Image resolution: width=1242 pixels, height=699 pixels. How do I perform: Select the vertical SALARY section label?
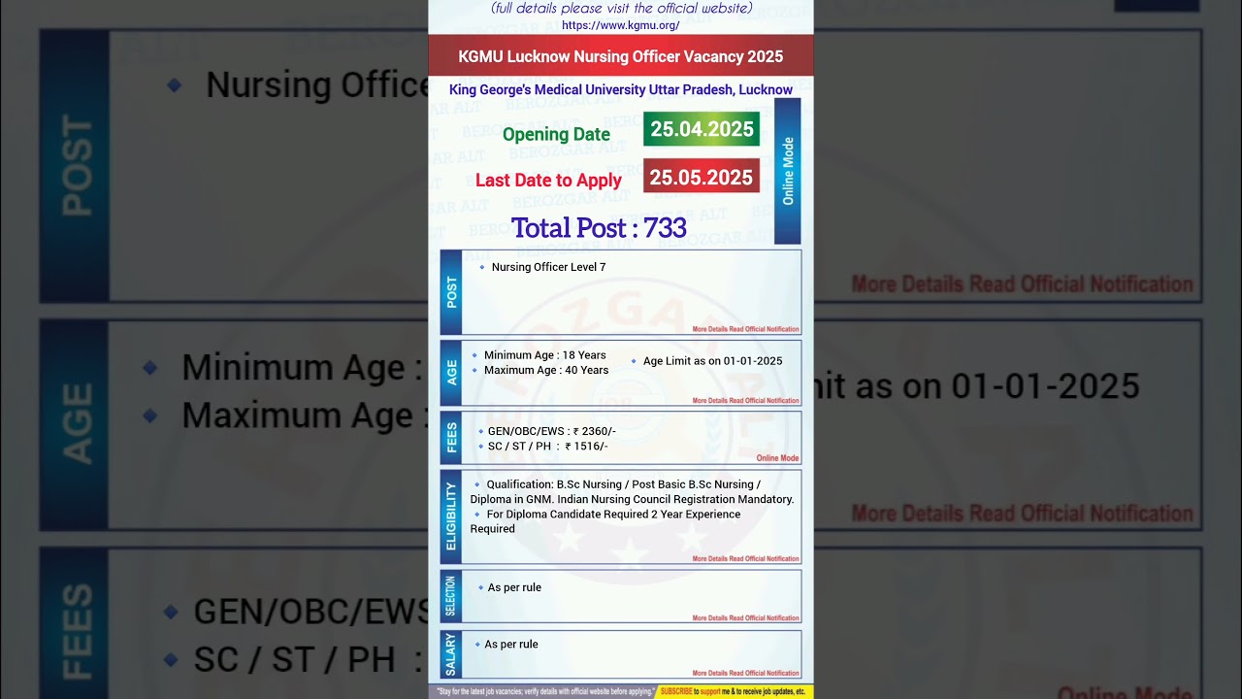(451, 654)
